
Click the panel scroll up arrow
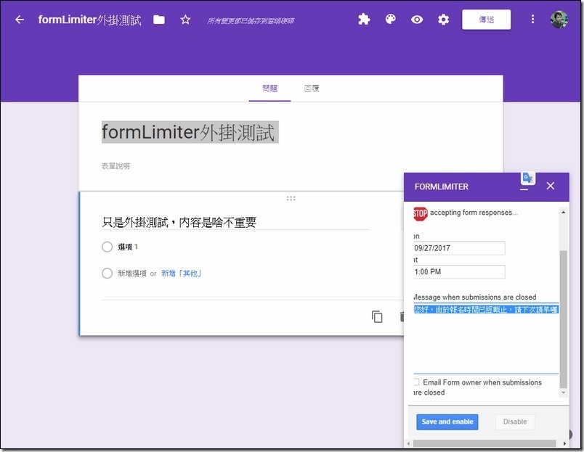click(x=563, y=212)
